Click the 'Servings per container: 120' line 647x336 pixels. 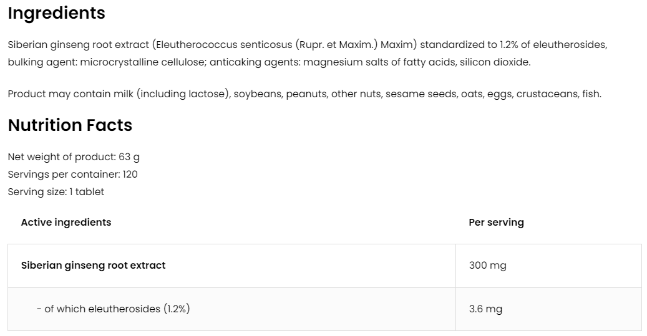click(72, 175)
